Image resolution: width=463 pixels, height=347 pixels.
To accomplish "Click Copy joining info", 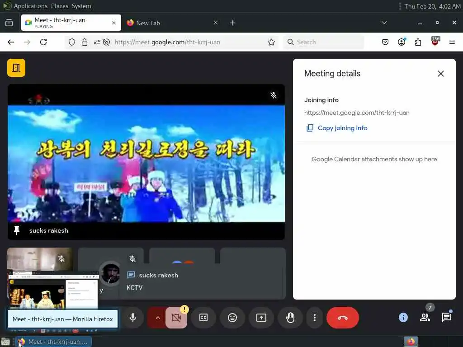I will (x=337, y=128).
